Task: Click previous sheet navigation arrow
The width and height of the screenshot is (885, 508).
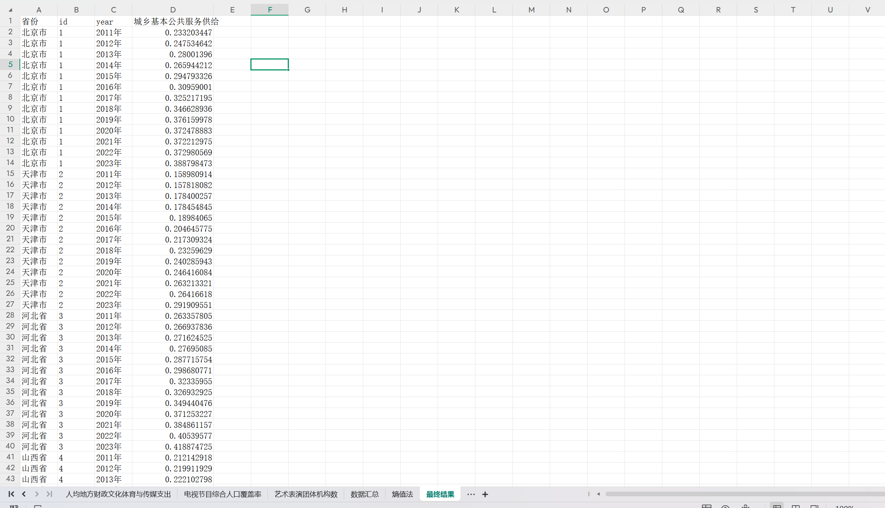Action: (24, 494)
